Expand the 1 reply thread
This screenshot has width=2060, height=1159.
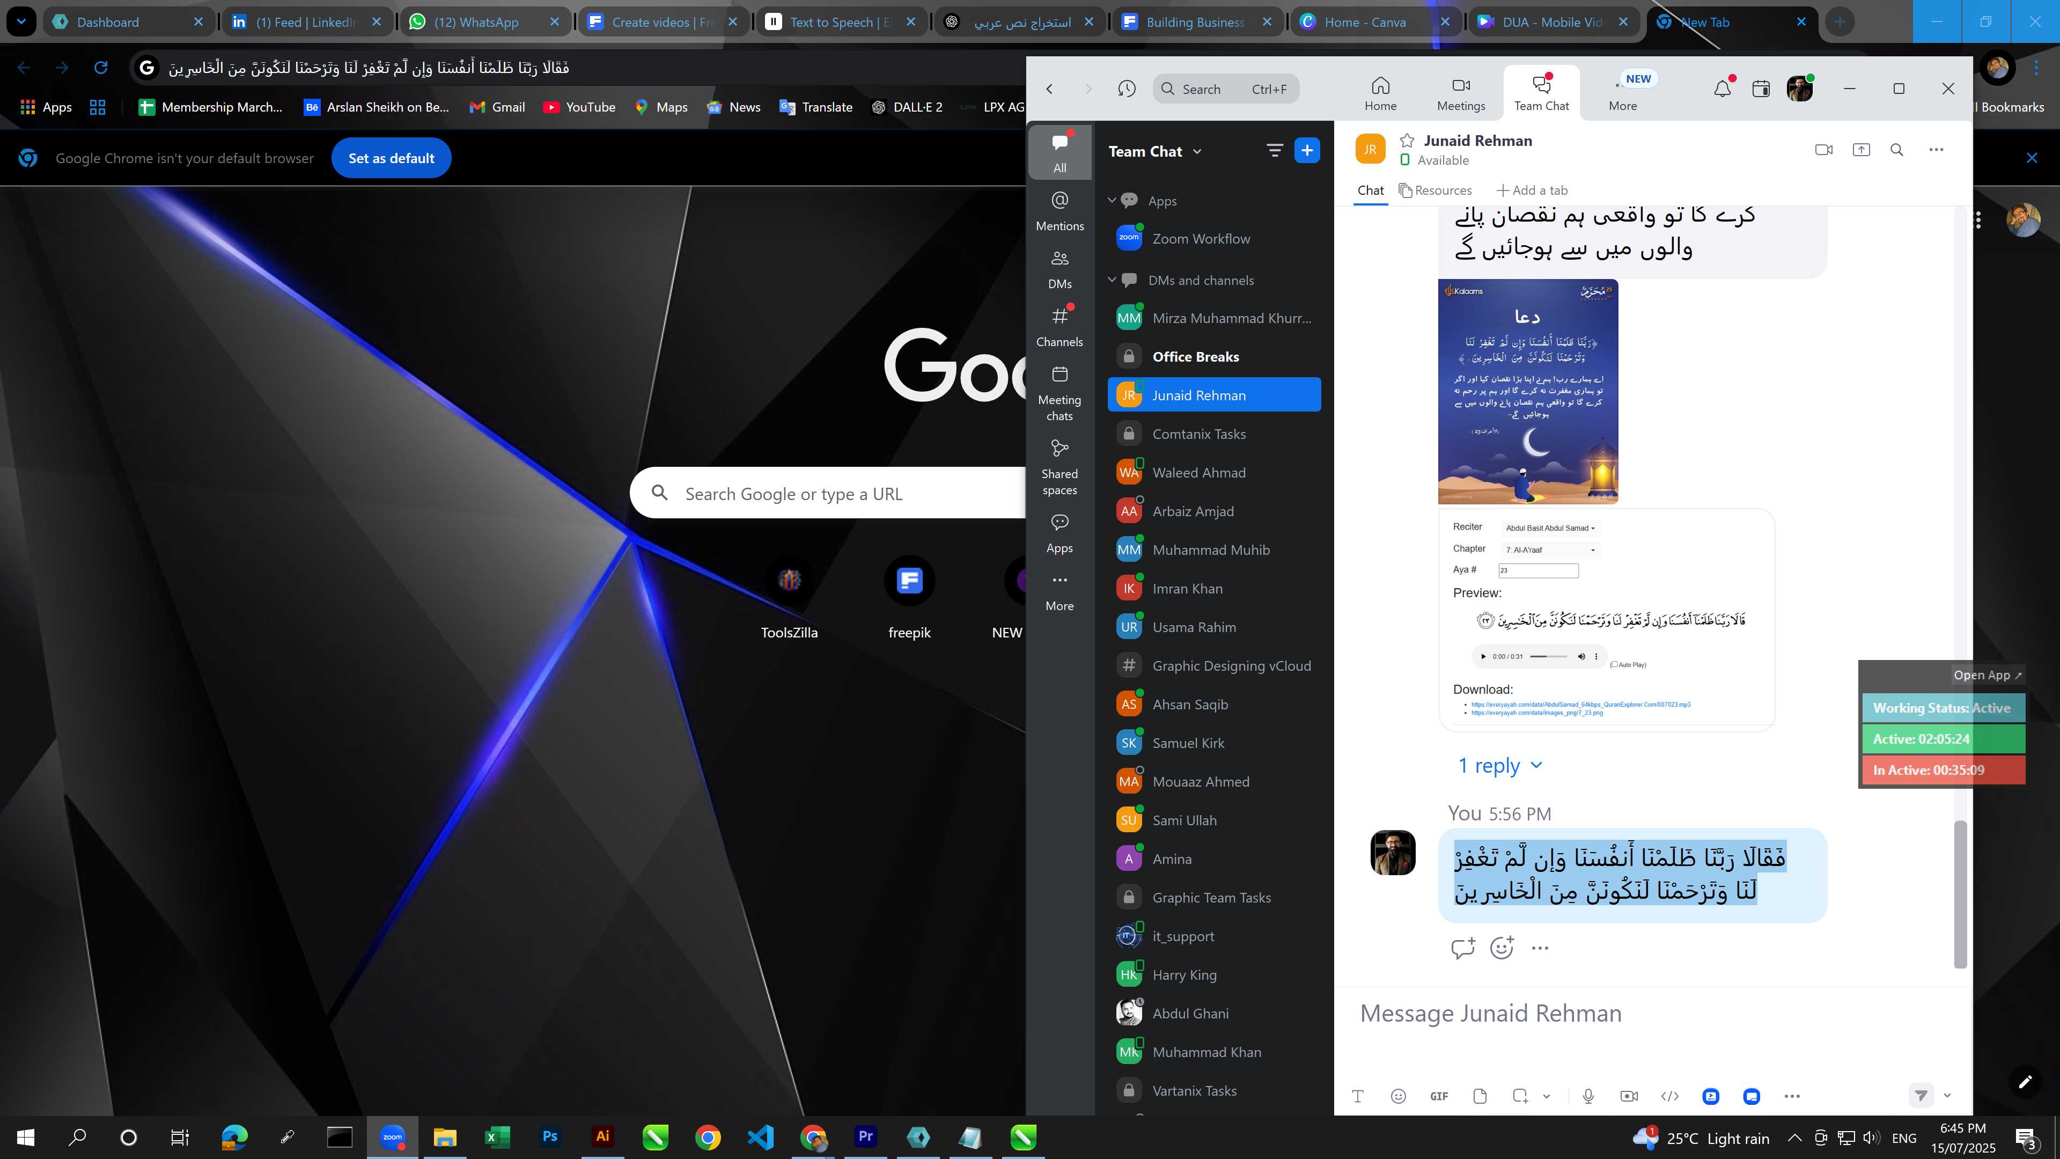[1499, 766]
